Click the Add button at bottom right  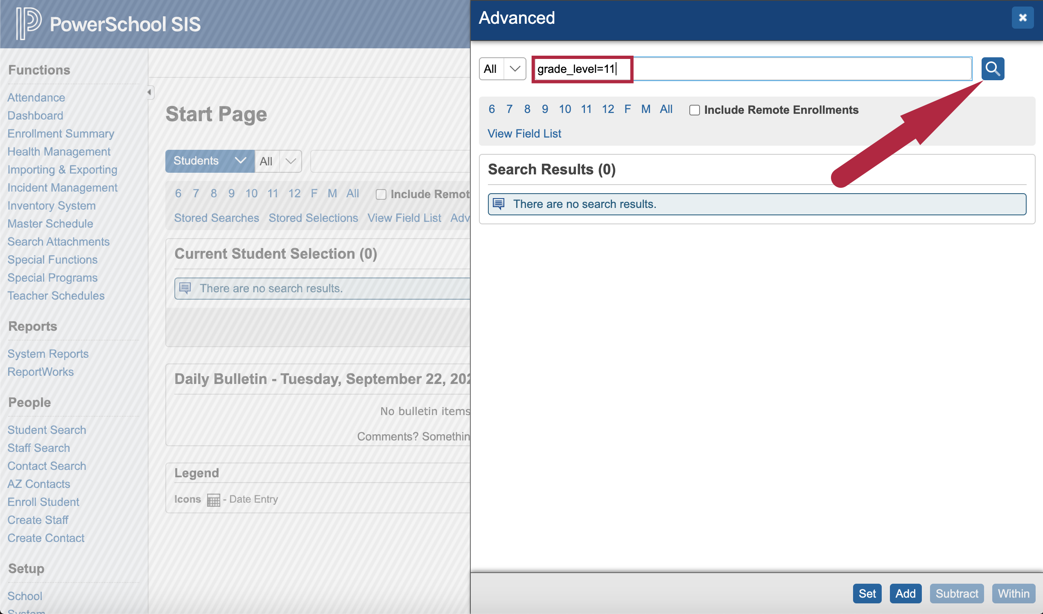905,592
